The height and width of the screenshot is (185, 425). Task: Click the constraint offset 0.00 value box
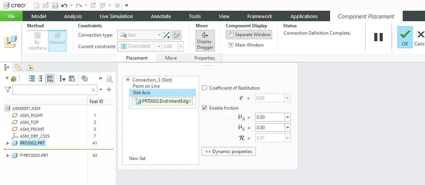coord(170,46)
